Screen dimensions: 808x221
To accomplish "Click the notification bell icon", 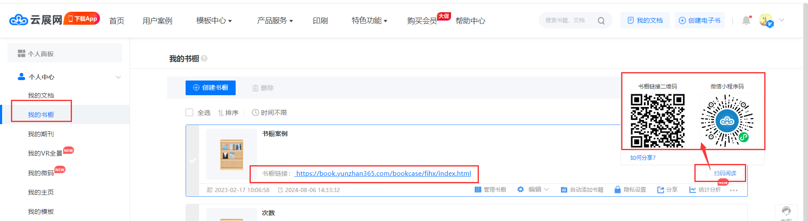I will point(746,20).
